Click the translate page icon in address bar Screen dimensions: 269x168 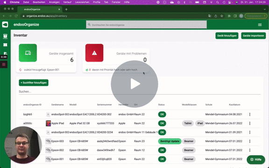click(210, 16)
